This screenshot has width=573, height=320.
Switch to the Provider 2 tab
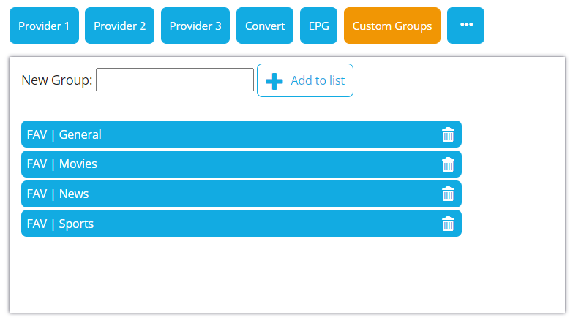[x=119, y=26]
